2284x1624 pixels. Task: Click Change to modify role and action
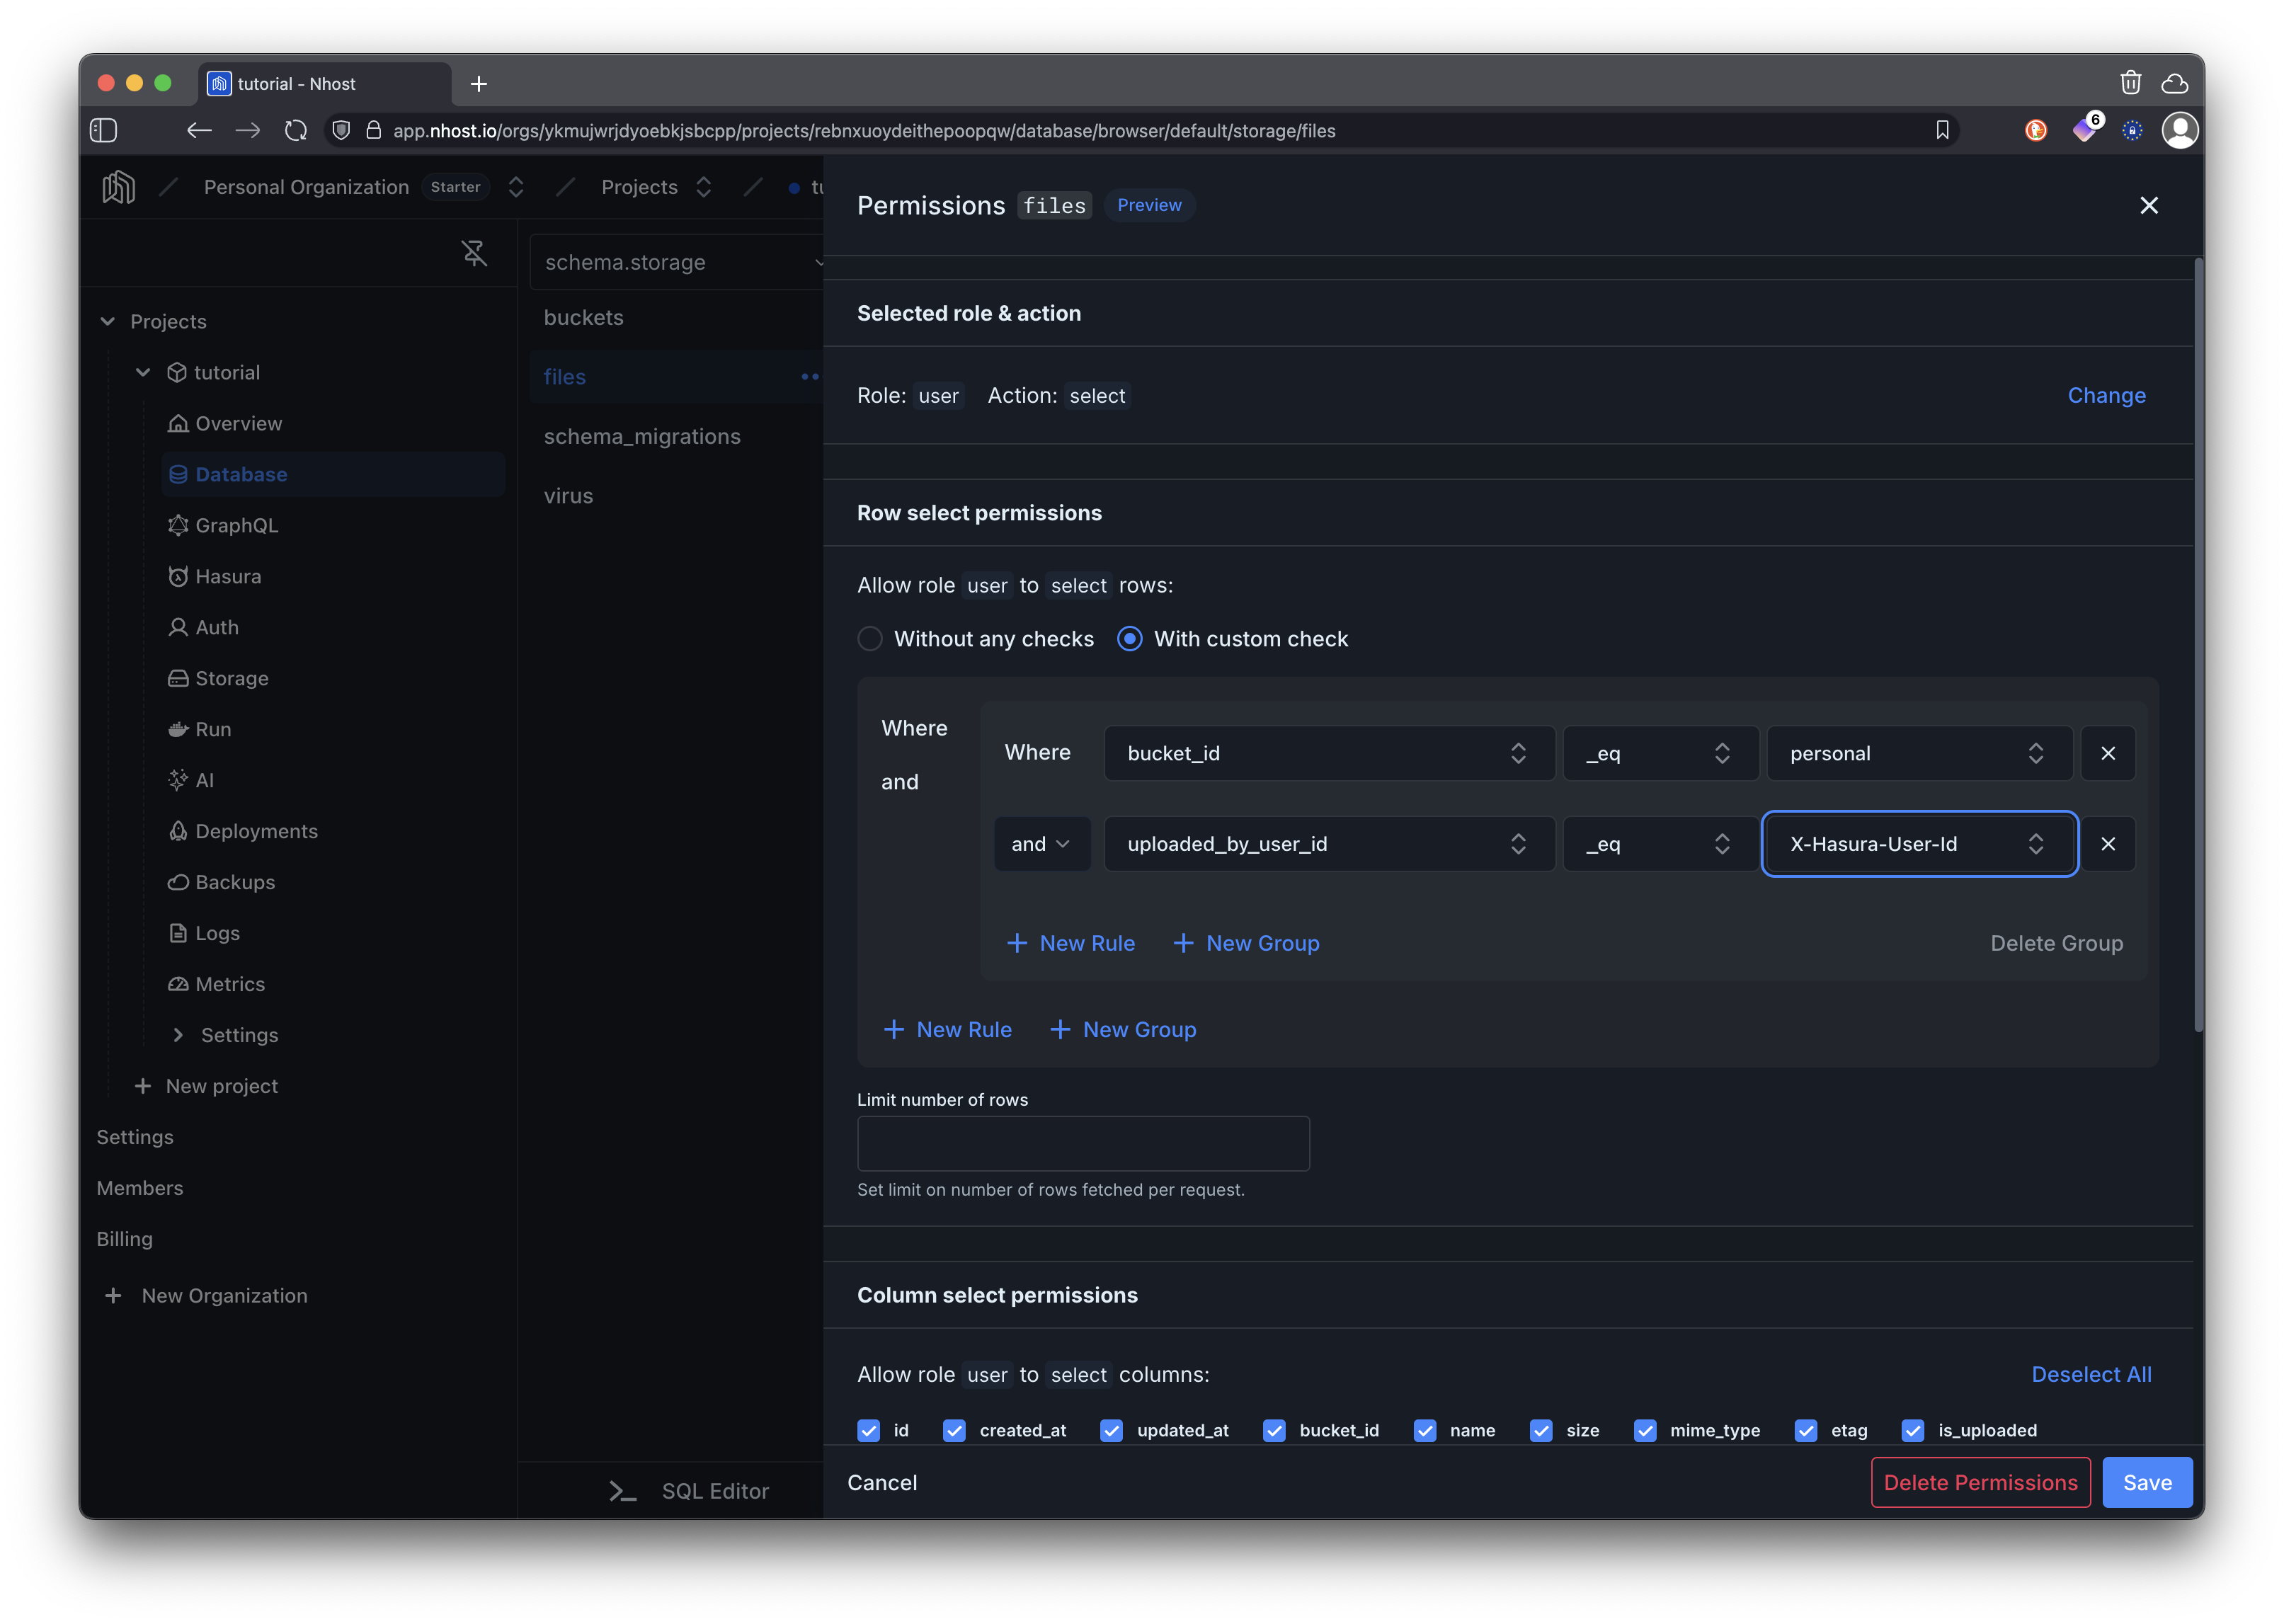coord(2106,395)
